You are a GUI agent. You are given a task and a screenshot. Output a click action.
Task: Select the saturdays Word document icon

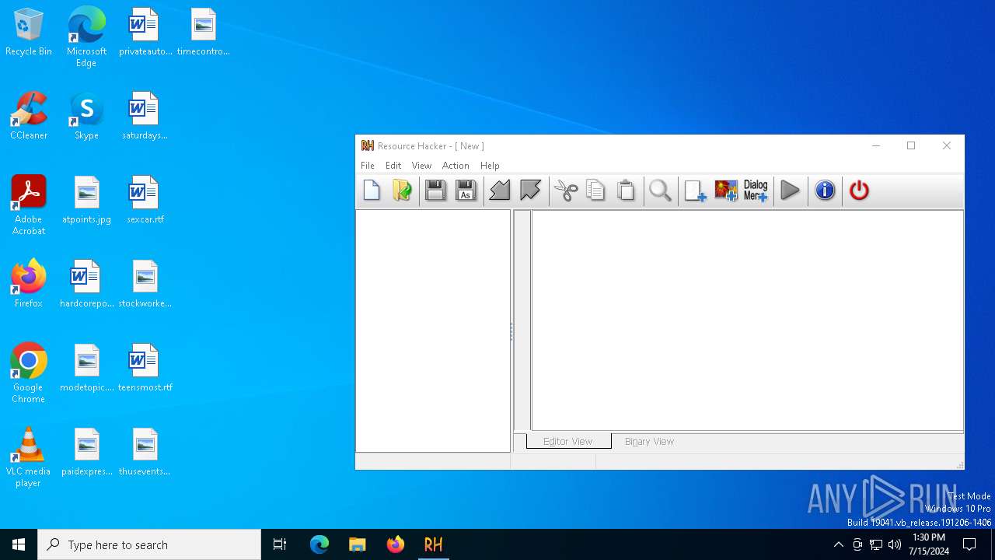pos(145,117)
